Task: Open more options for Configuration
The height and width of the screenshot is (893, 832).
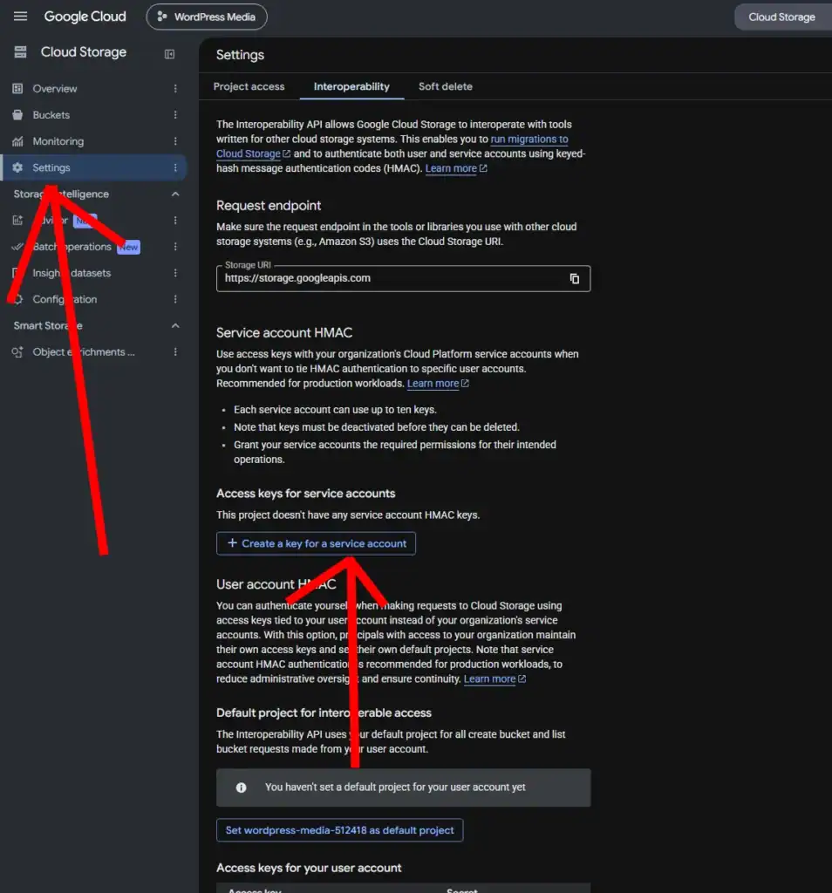Action: 175,299
